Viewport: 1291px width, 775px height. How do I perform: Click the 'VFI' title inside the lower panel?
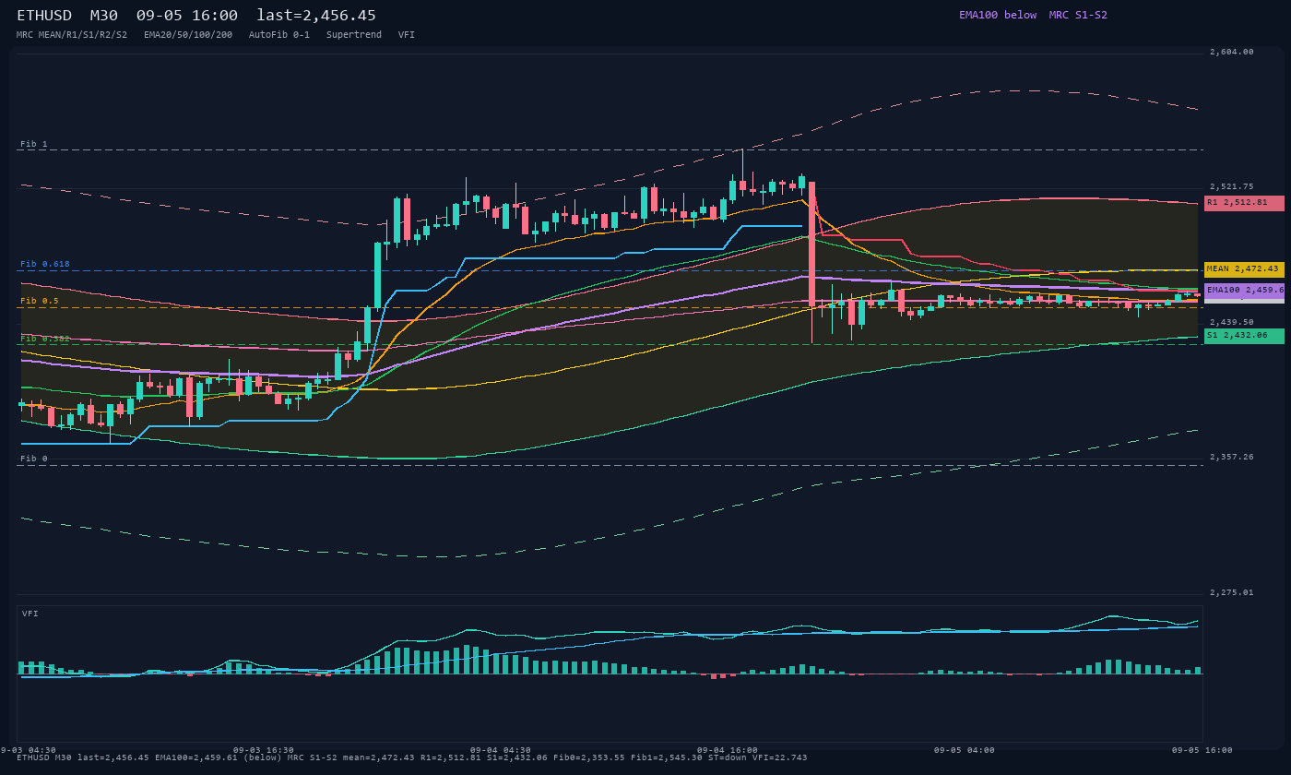click(x=30, y=614)
